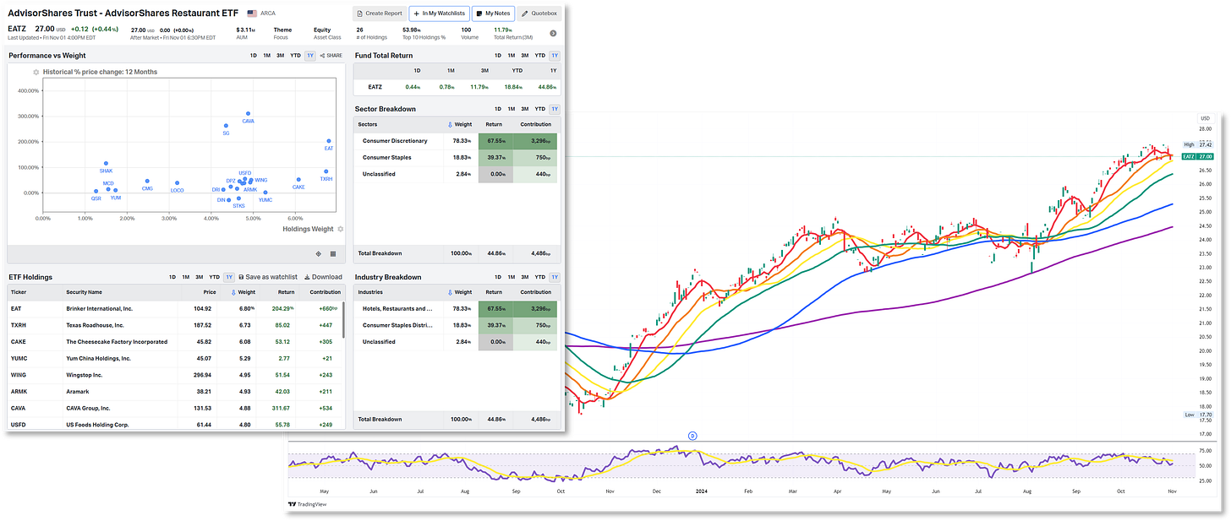Set Performance vs Weight range to YTD
The image size is (1231, 521).
point(295,56)
